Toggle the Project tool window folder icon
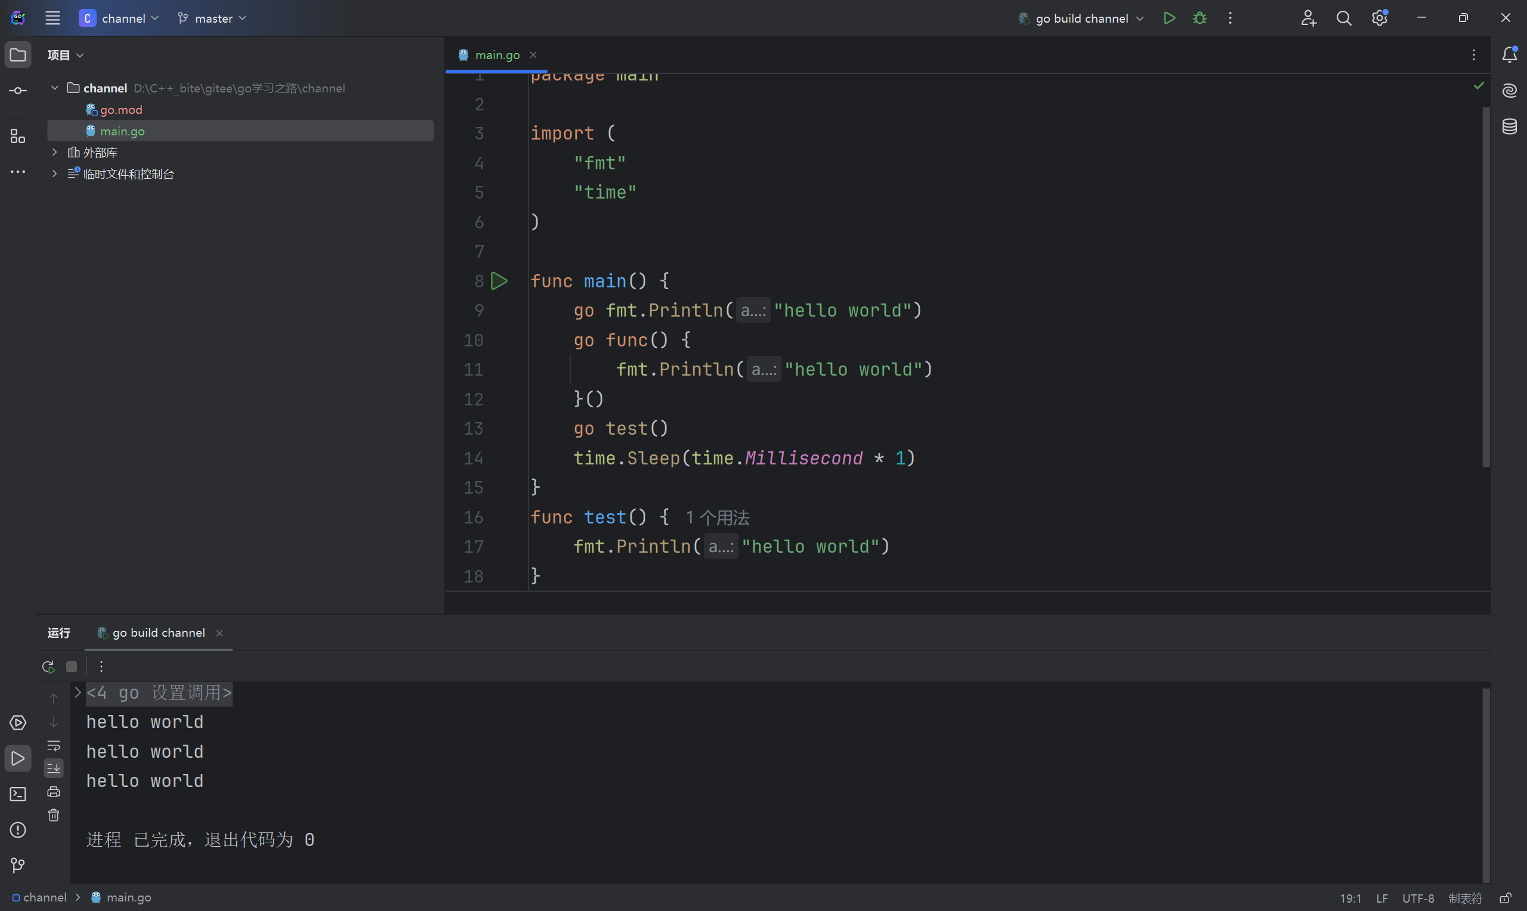 click(18, 55)
